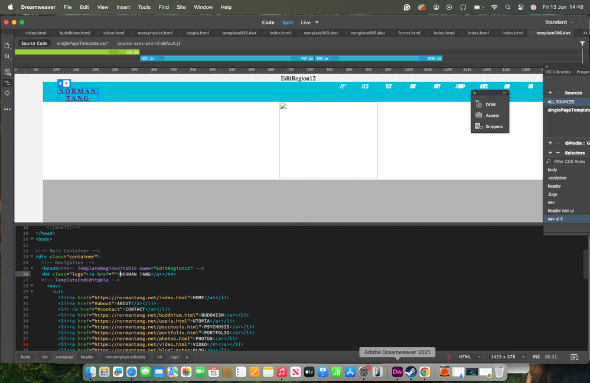Viewport: 590px width, 383px height.
Task: Switch to Code view
Action: [x=268, y=22]
